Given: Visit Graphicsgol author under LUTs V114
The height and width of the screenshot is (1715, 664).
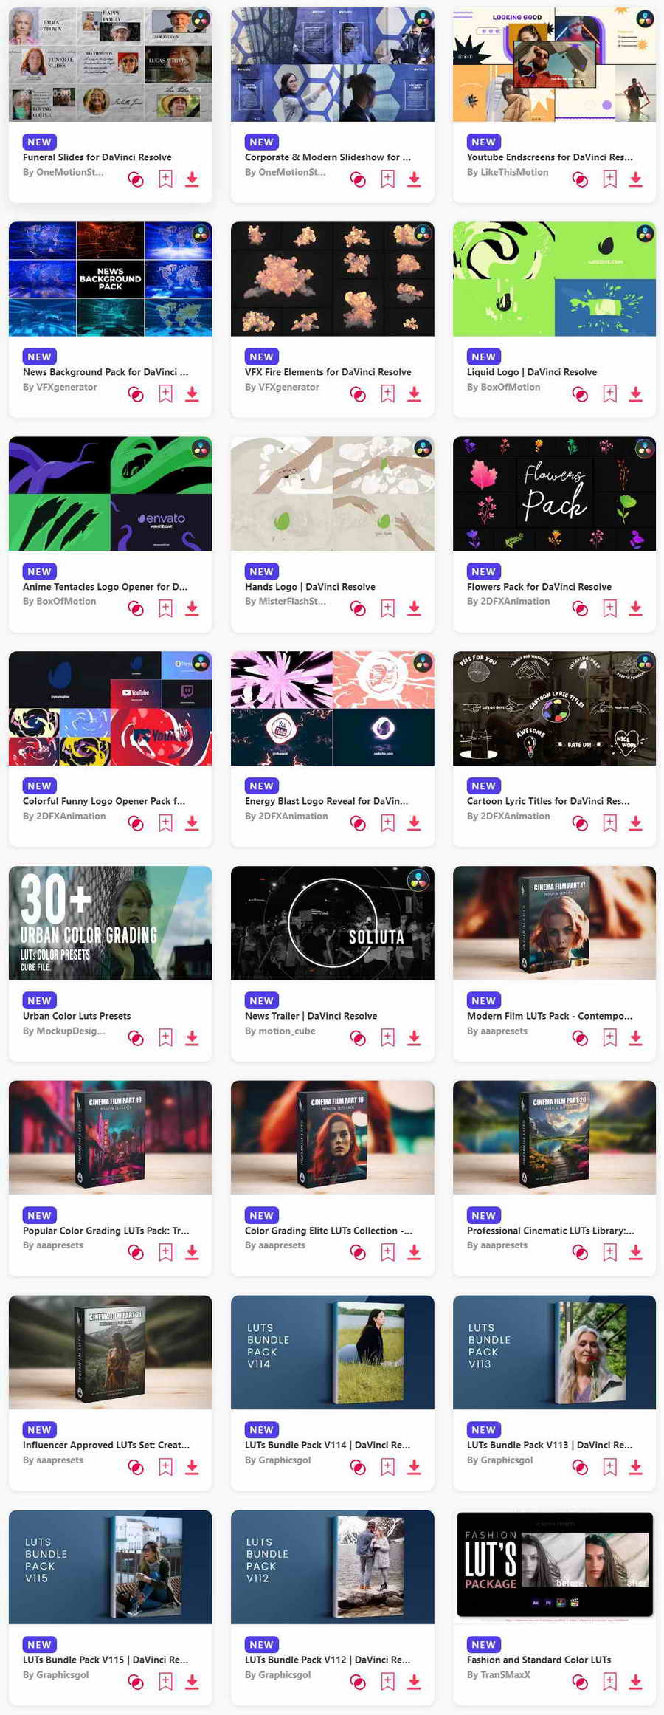Looking at the screenshot, I should tap(277, 1460).
